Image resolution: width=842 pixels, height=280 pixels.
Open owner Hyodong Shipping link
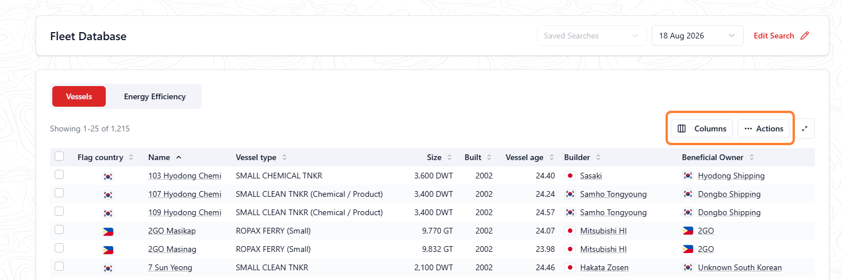[731, 176]
